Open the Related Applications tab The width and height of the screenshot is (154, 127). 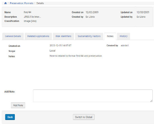(38, 36)
